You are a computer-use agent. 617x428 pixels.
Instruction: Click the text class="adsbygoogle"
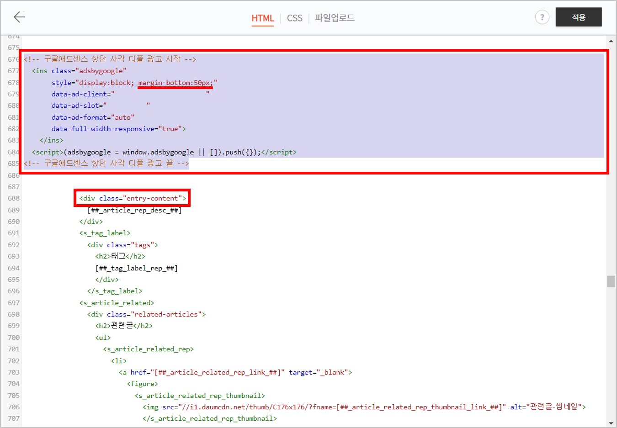click(89, 71)
